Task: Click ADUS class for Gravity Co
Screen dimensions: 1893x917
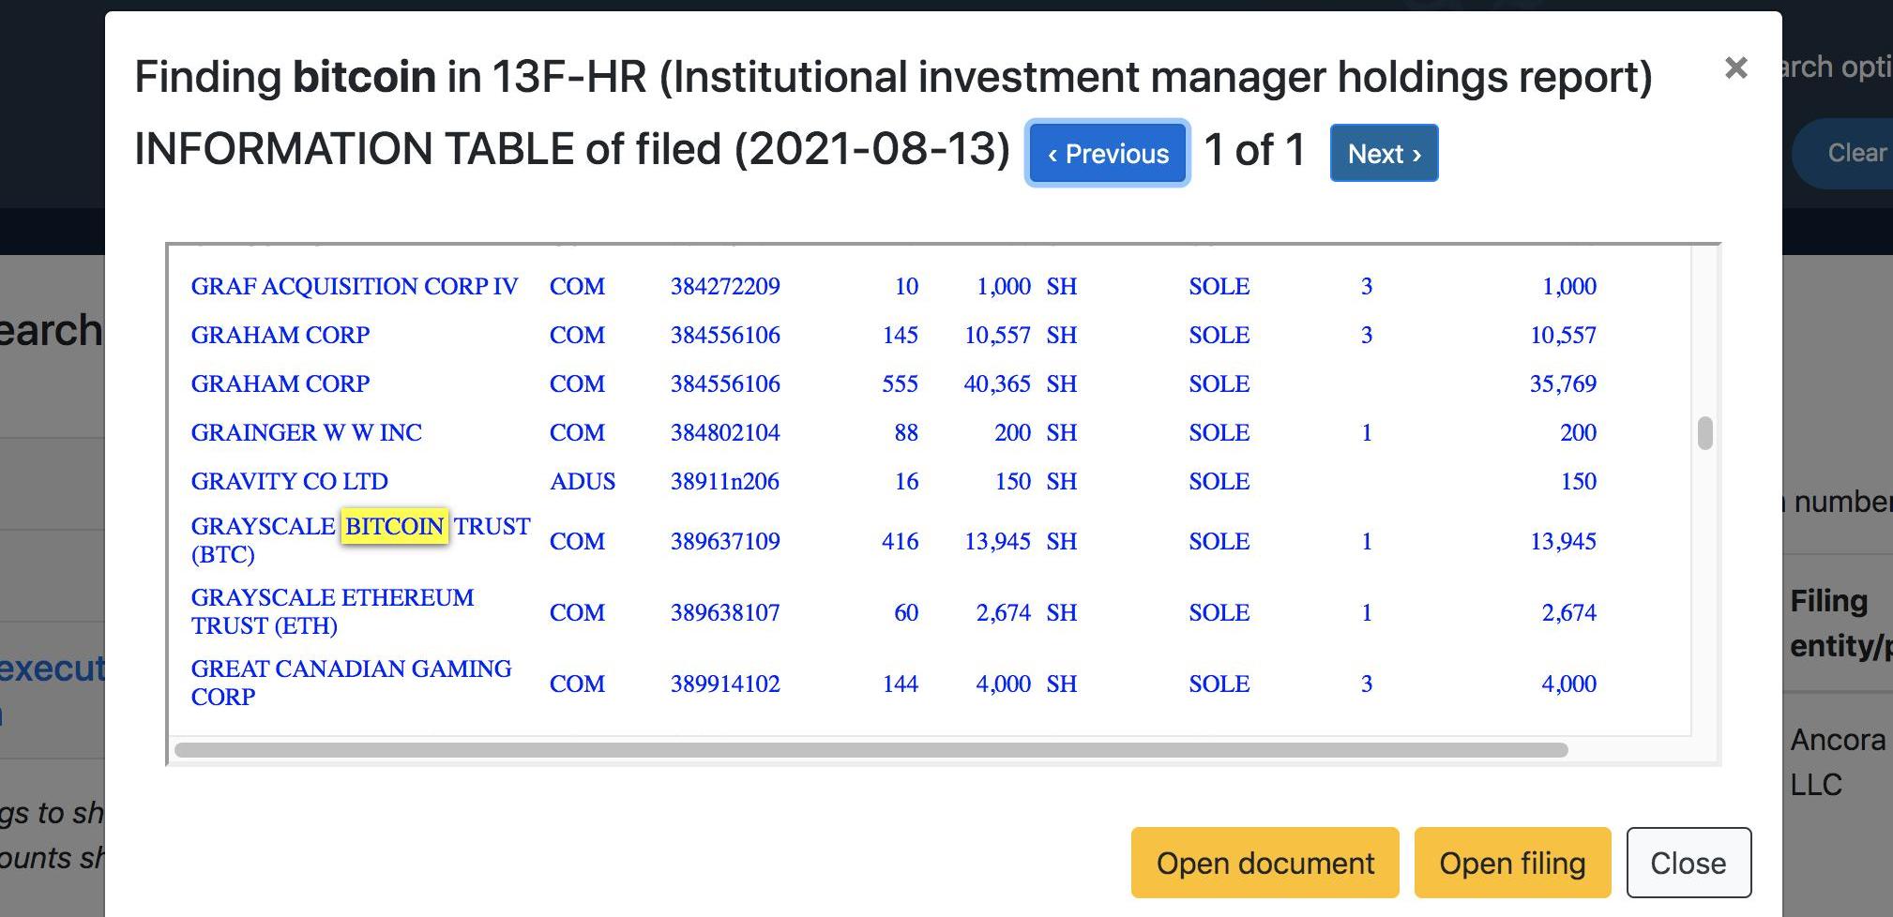Action: pyautogui.click(x=583, y=481)
